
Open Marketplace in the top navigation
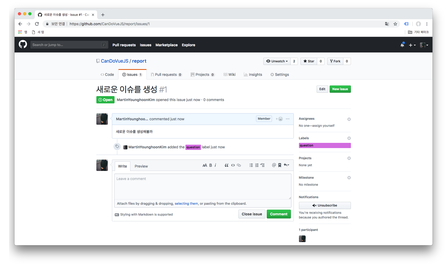(166, 45)
